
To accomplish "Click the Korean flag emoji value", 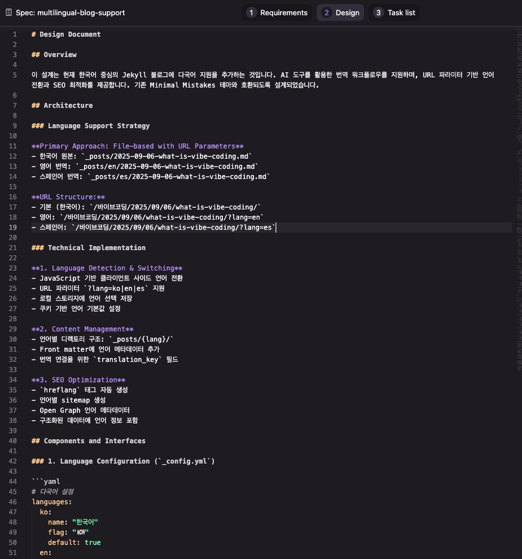I will 81,532.
